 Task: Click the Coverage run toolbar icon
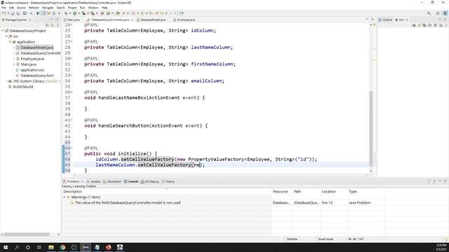click(83, 13)
